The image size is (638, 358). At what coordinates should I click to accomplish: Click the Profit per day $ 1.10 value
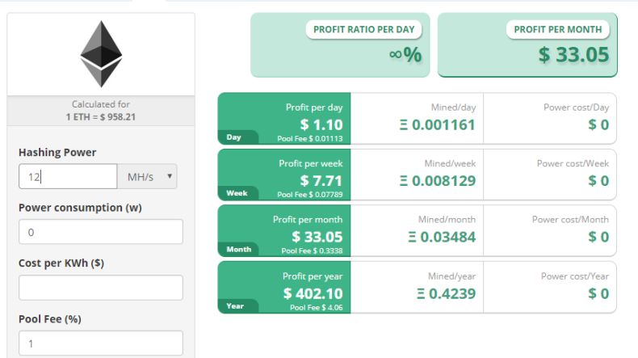pos(321,124)
